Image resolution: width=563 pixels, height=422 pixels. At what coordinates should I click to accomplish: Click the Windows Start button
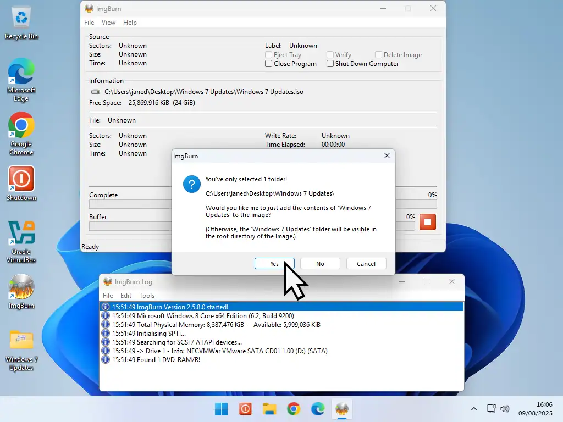(221, 409)
